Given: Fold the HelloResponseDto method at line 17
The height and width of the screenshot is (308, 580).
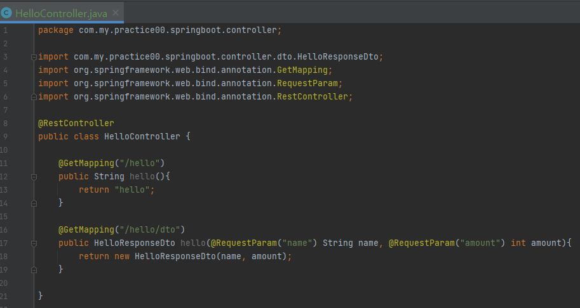Looking at the screenshot, I should tap(34, 243).
